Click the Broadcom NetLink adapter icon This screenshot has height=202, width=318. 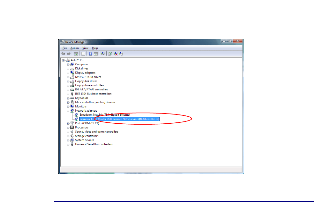coord(76,115)
